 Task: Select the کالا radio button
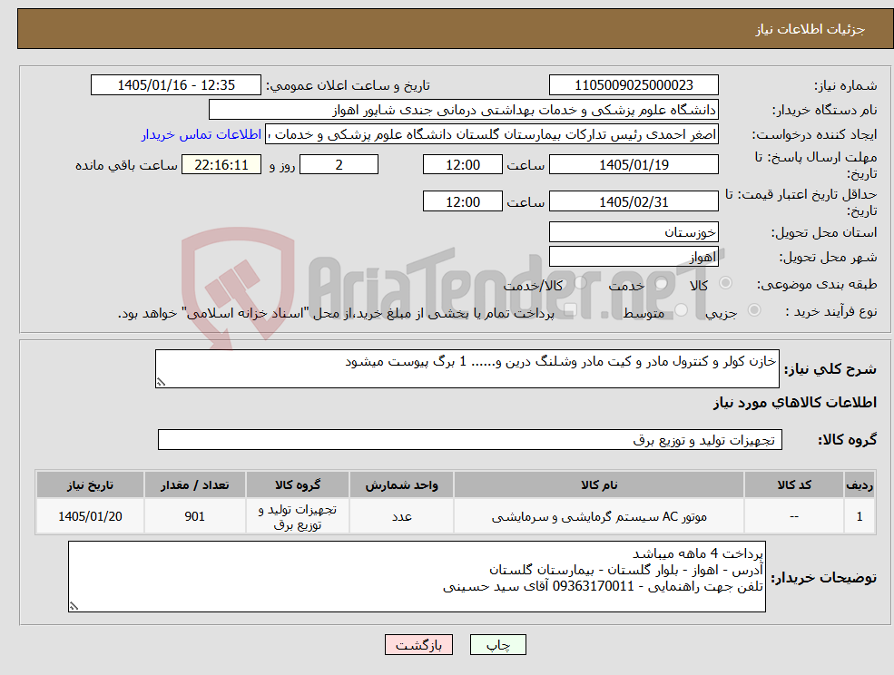[726, 283]
